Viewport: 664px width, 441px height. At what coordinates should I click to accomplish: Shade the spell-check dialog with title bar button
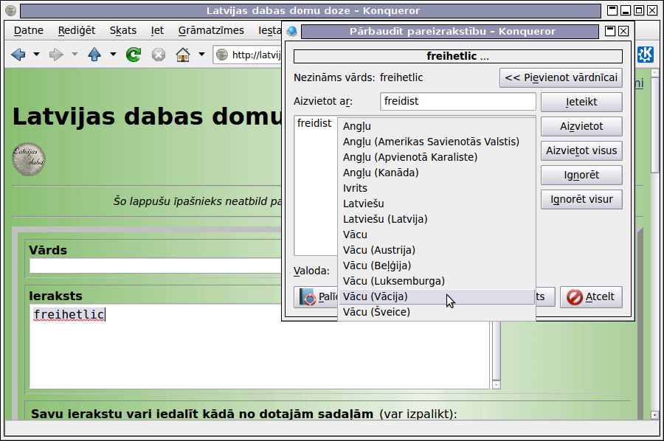610,31
